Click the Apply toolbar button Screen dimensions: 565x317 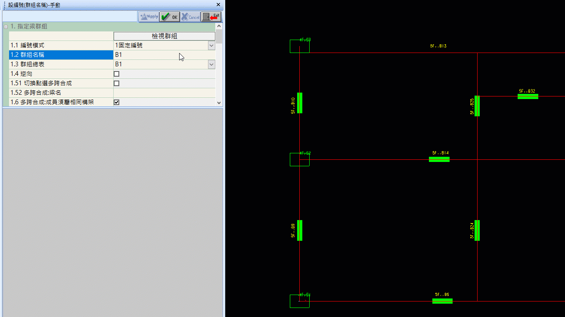(149, 17)
